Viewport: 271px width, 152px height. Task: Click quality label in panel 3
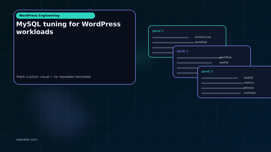point(248,78)
